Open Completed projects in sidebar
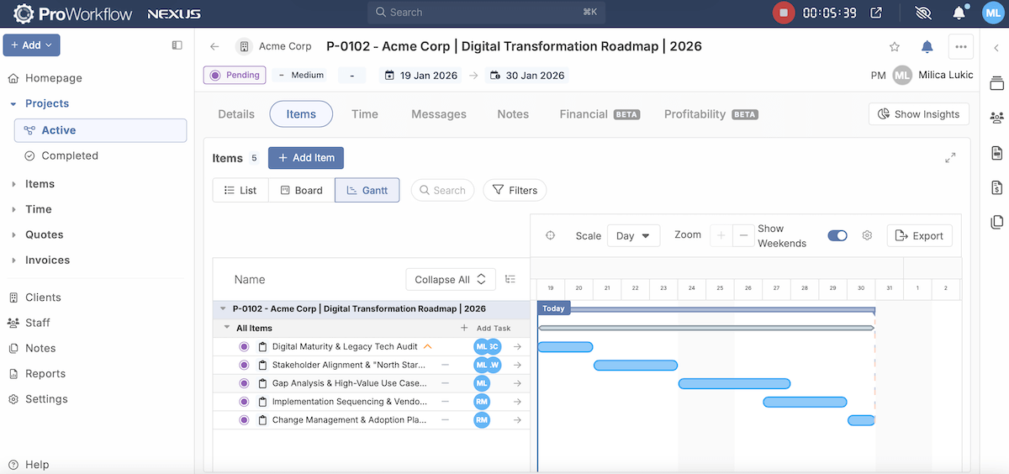 (x=70, y=155)
